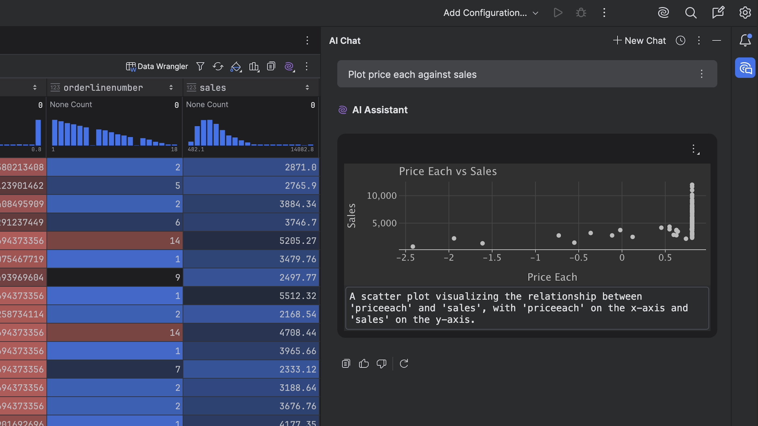The height and width of the screenshot is (426, 758).
Task: Open the column statistics chart icon
Action: (254, 66)
